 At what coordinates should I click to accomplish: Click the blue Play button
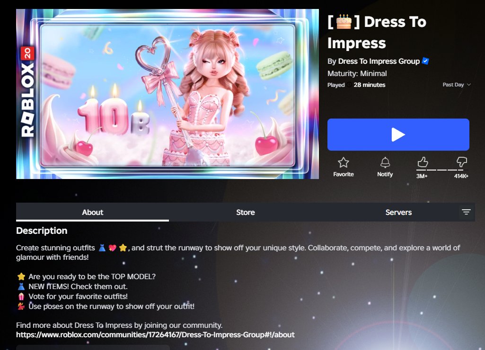click(x=398, y=135)
